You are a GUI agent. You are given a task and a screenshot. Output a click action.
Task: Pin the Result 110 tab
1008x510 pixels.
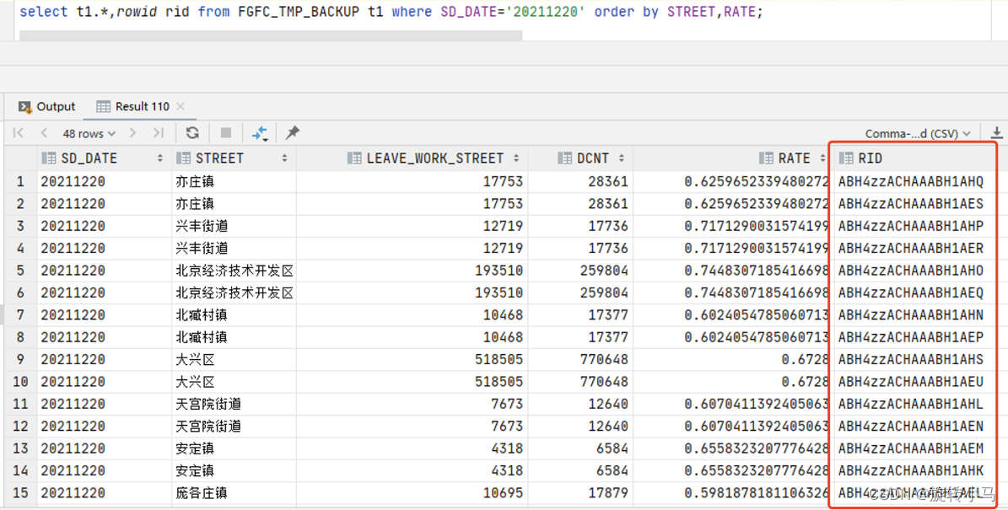[x=293, y=133]
